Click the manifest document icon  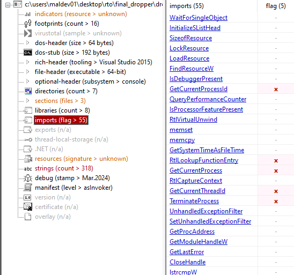tap(28, 188)
